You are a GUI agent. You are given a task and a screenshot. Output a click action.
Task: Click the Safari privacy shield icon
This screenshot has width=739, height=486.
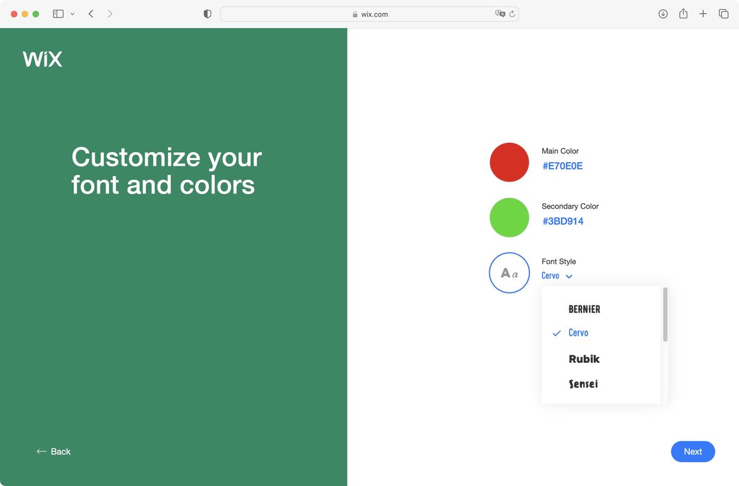point(207,13)
